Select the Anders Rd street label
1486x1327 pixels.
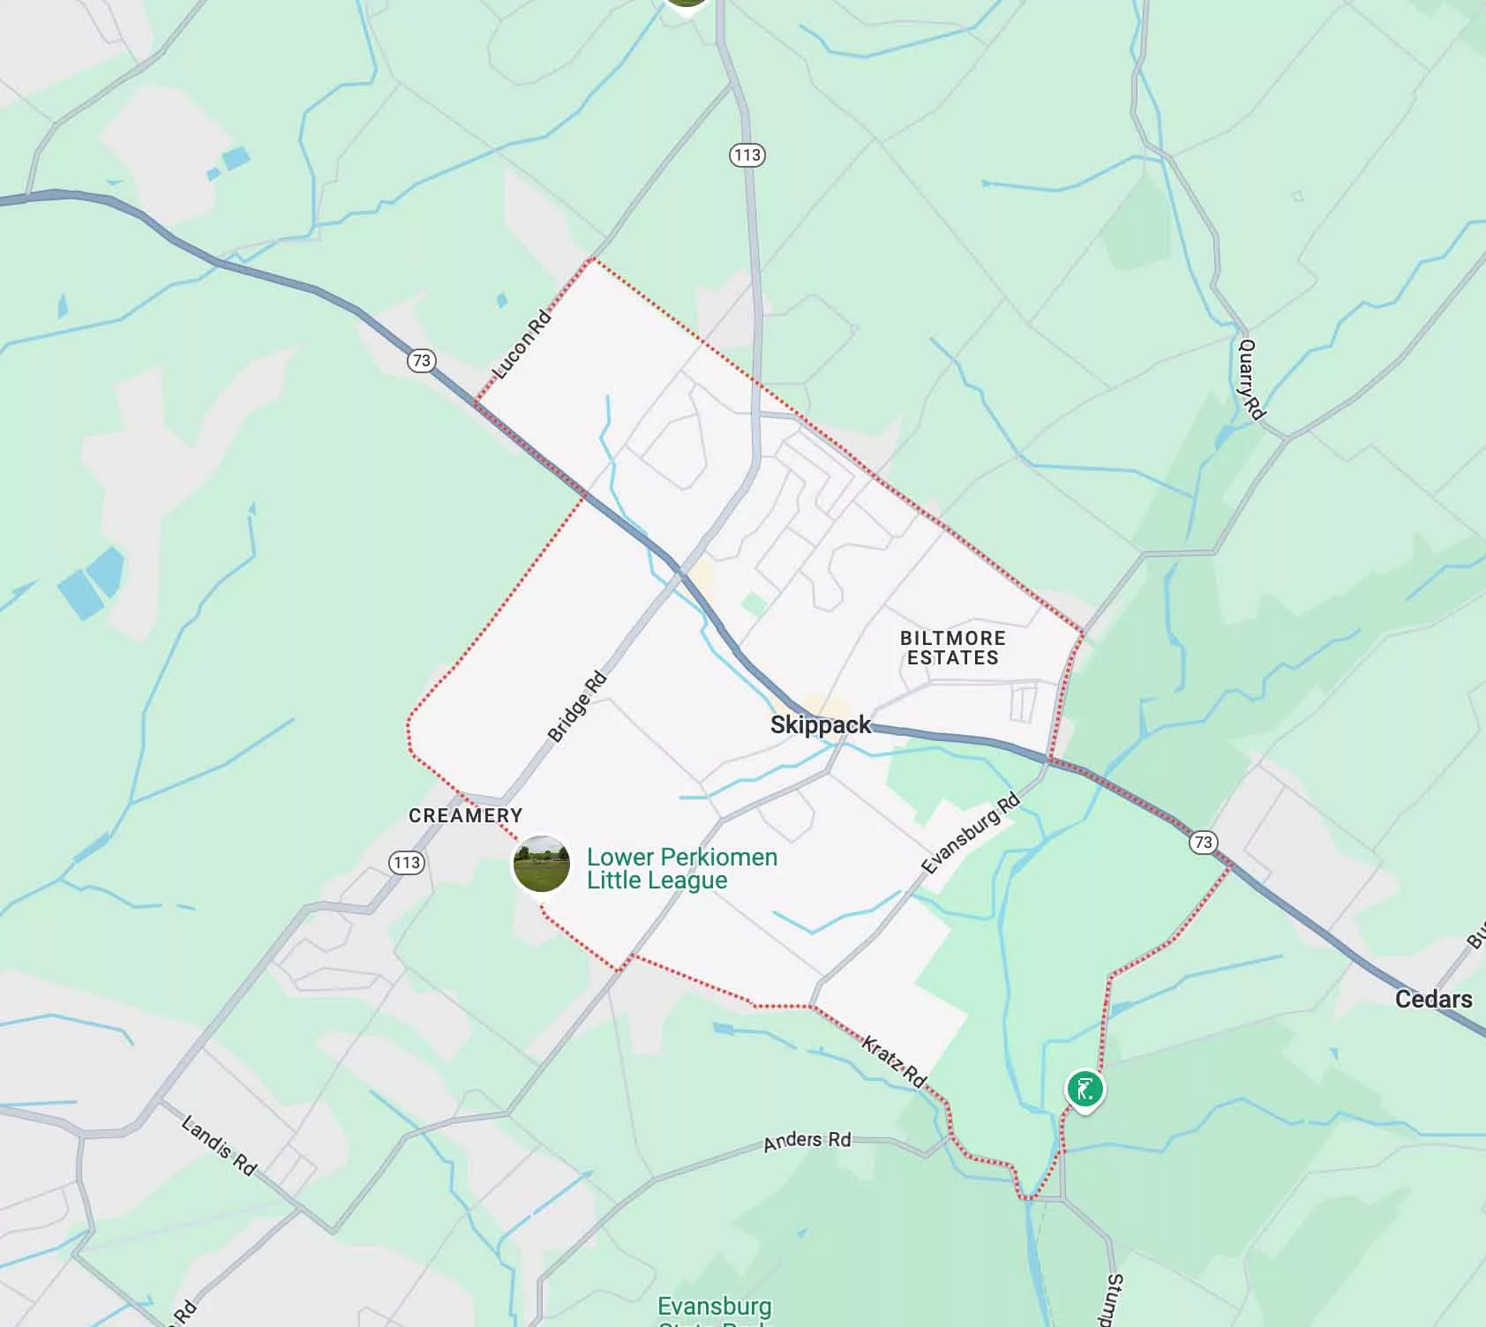pos(807,1141)
